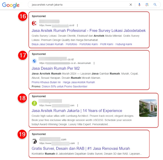This screenshot has height=160, width=163.
Task: Start voice search with microphone icon
Action: (x=139, y=5)
